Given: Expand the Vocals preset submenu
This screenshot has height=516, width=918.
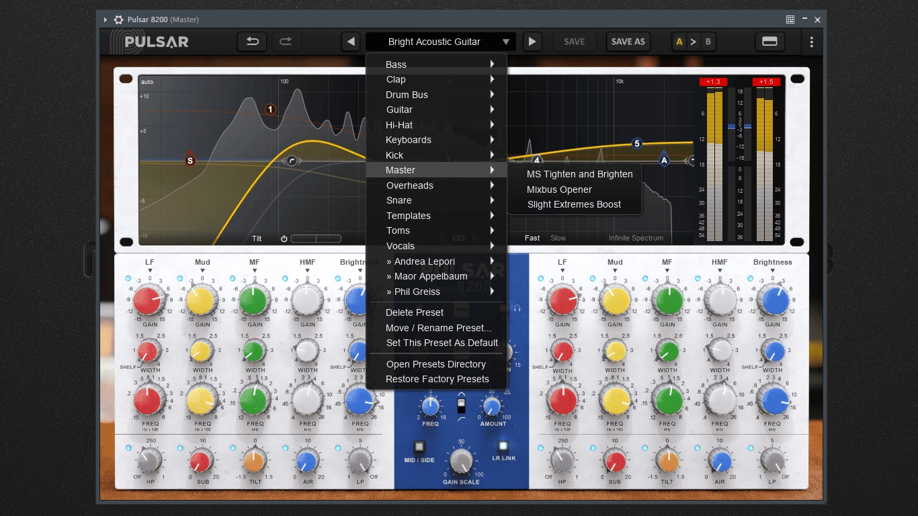Looking at the screenshot, I should (x=436, y=246).
